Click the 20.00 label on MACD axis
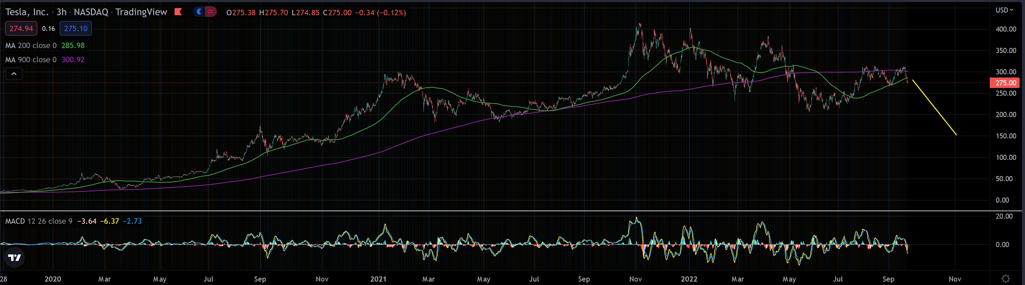The width and height of the screenshot is (1025, 285). (1004, 216)
